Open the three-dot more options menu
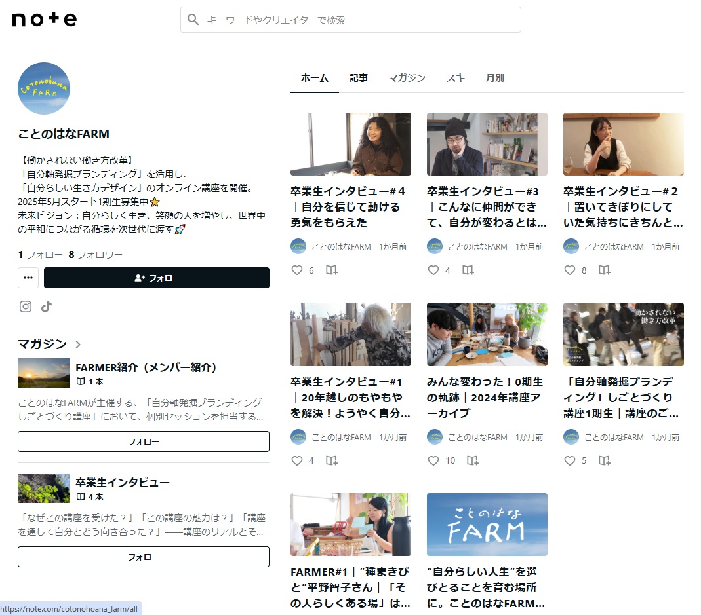Image resolution: width=701 pixels, height=615 pixels. tap(28, 278)
